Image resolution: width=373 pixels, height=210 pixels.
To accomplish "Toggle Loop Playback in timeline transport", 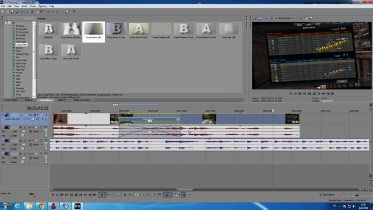I will pyautogui.click(x=57, y=195).
